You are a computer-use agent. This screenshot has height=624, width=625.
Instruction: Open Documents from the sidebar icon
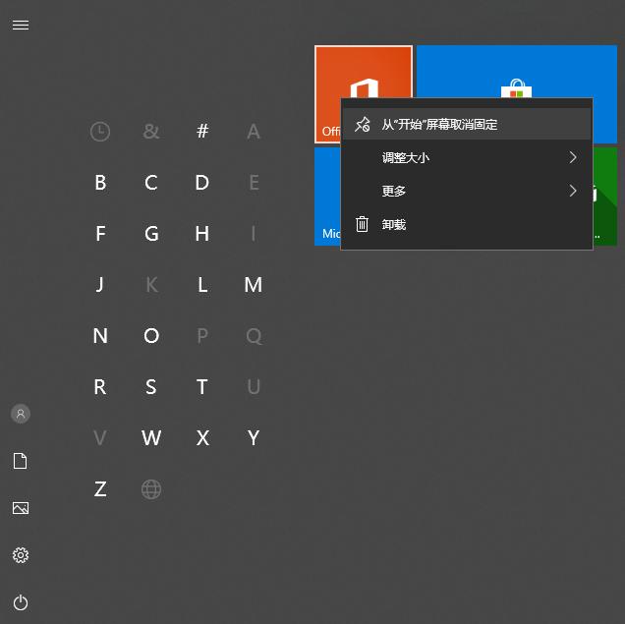tap(20, 461)
